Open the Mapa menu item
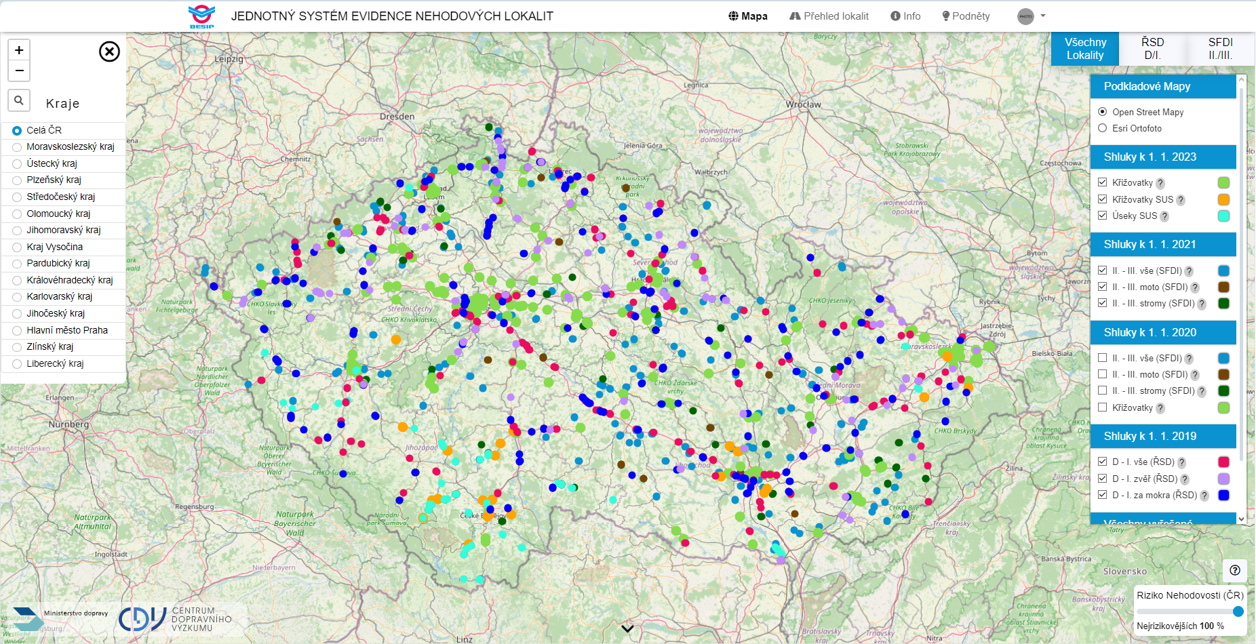Viewport: 1256px width, 644px height. [748, 16]
